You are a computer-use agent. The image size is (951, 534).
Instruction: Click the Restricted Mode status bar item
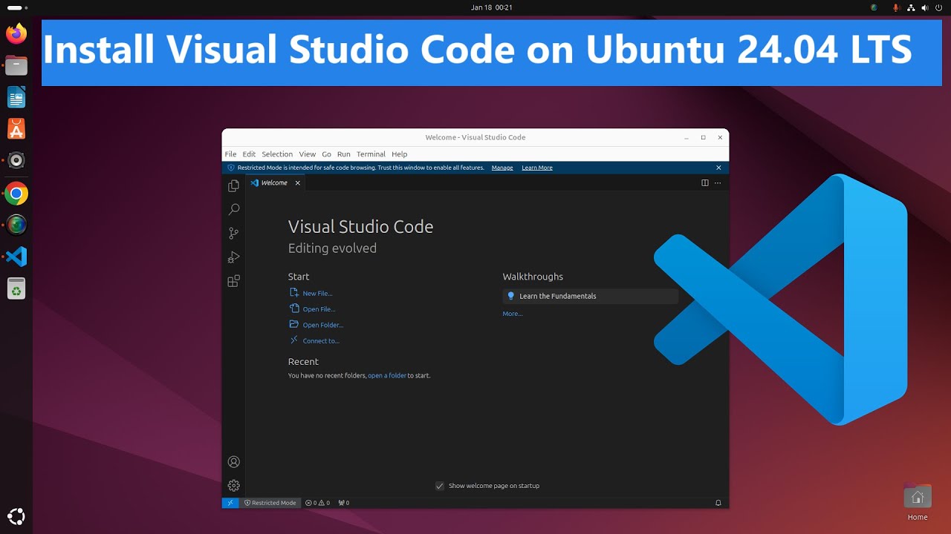tap(270, 503)
